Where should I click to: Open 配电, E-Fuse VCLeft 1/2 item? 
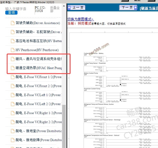point(39,95)
